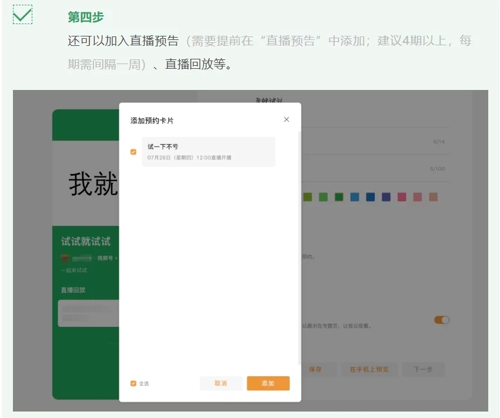Cancel with the 取消 button

point(221,383)
